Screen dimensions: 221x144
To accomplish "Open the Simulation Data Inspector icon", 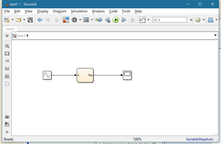I will 143,20.
